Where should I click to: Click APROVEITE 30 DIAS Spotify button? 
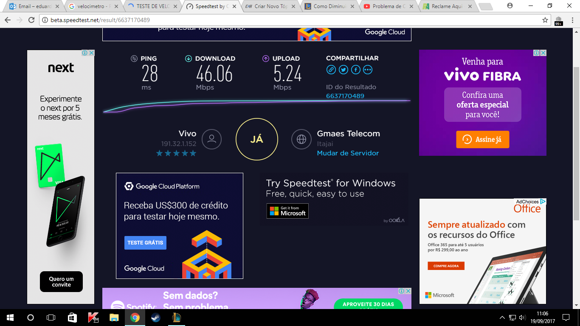(368, 304)
